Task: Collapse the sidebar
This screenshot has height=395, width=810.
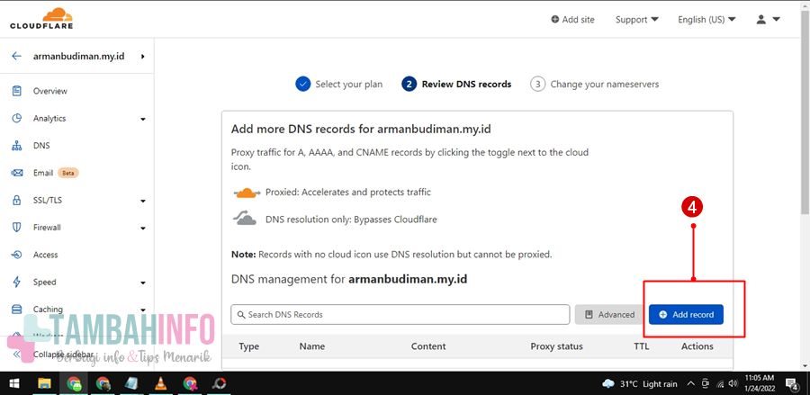Action: tap(54, 355)
